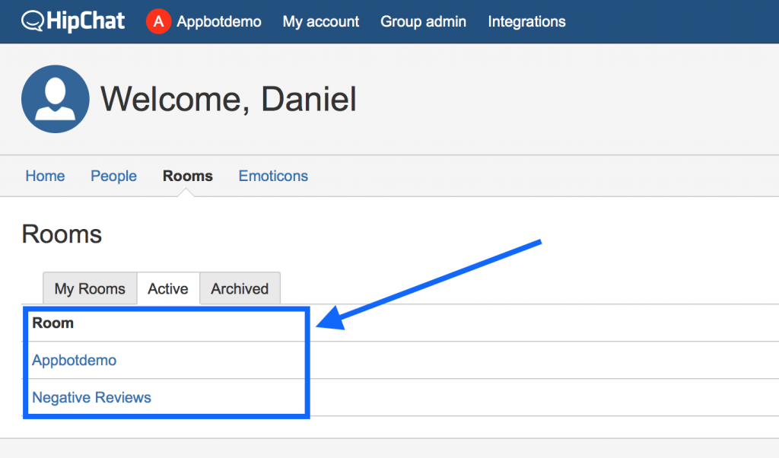Select the Active rooms tab
The height and width of the screenshot is (458, 779).
pyautogui.click(x=168, y=288)
